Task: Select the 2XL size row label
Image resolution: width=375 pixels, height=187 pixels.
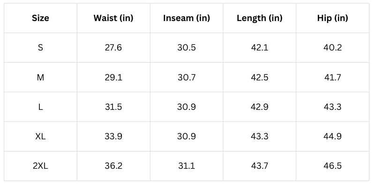Action: pyautogui.click(x=40, y=166)
